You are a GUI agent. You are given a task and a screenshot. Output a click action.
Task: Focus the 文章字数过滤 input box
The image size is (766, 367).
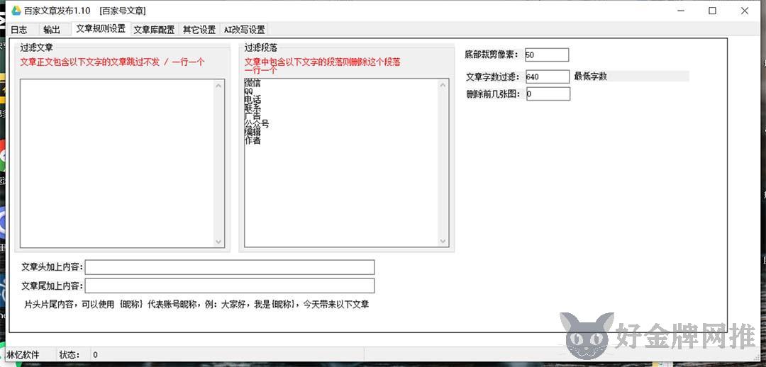pyautogui.click(x=547, y=77)
